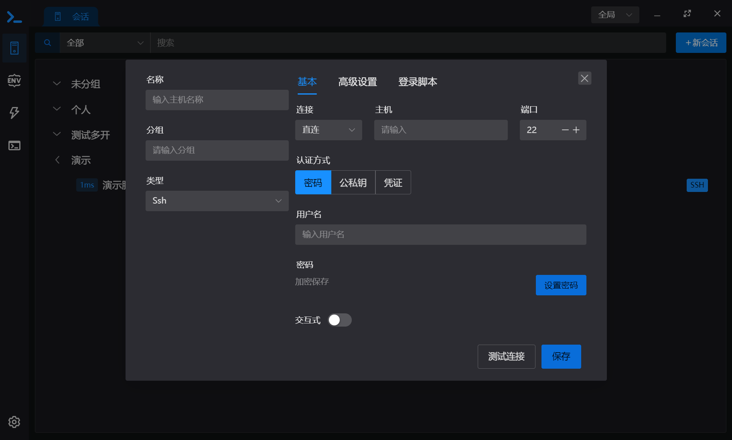The image size is (732, 440).
Task: Close the new session dialog
Action: pos(584,78)
